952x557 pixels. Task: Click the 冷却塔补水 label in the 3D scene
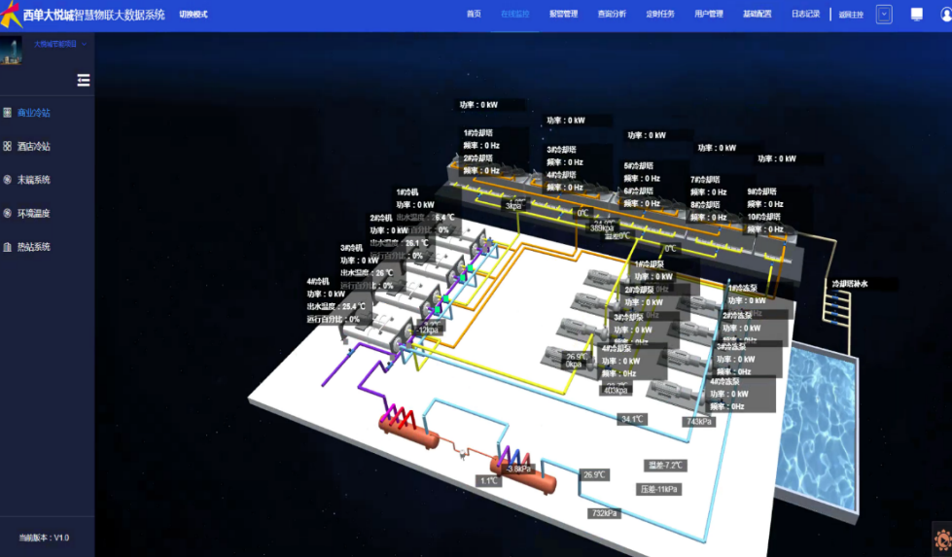[x=848, y=284]
